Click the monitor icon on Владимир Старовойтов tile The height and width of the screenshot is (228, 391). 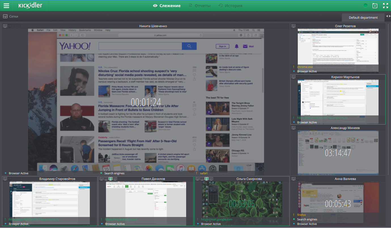point(5,179)
